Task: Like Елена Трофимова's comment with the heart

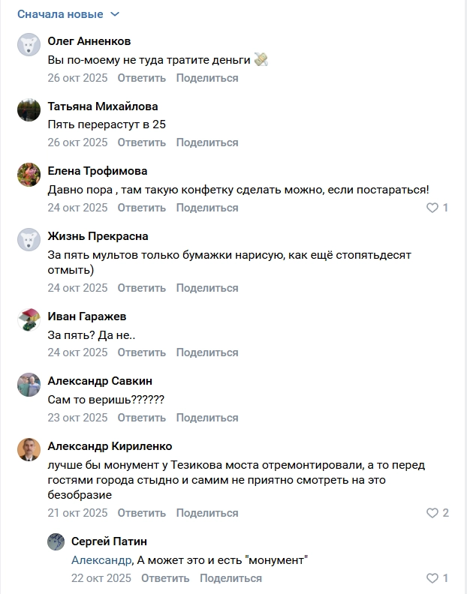Action: click(432, 208)
